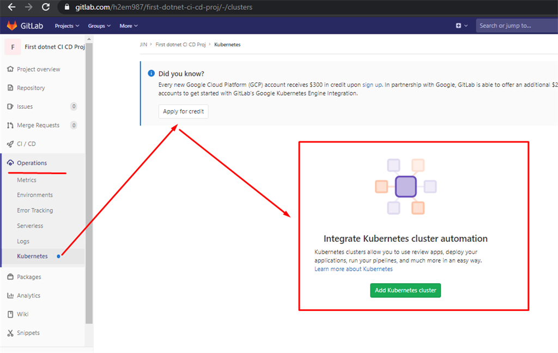558x353 pixels.
Task: Open the Groups dropdown menu
Action: [x=99, y=26]
